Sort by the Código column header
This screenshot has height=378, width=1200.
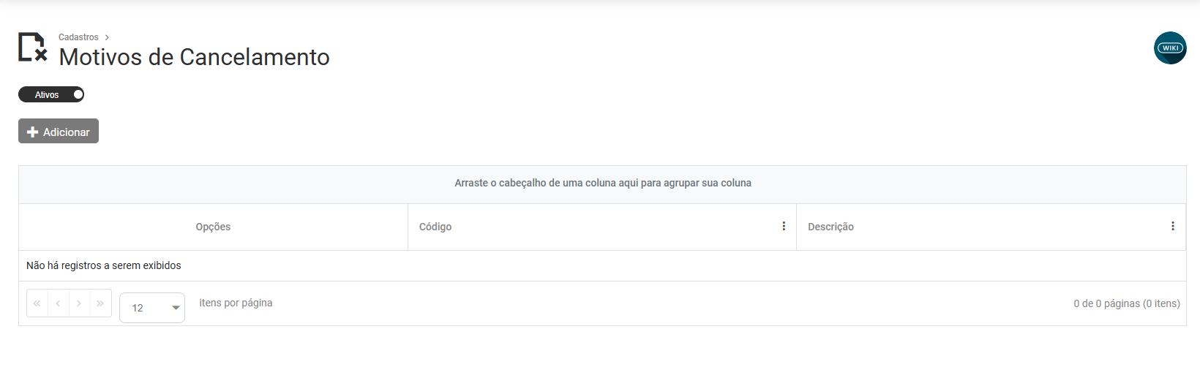435,227
